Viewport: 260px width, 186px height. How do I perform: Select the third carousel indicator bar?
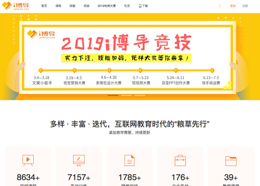point(140,95)
